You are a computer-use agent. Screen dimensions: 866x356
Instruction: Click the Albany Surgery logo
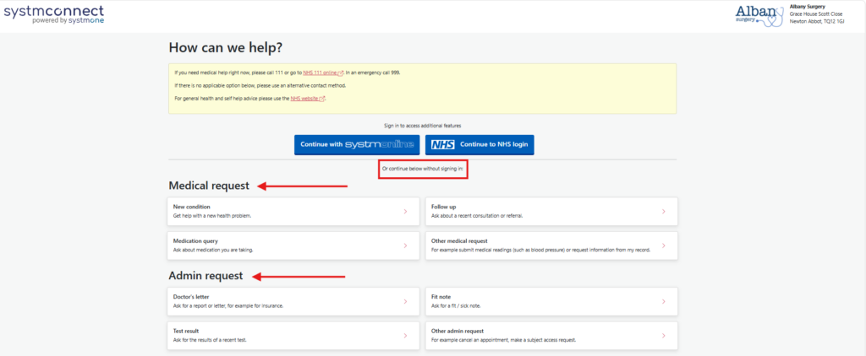(759, 15)
